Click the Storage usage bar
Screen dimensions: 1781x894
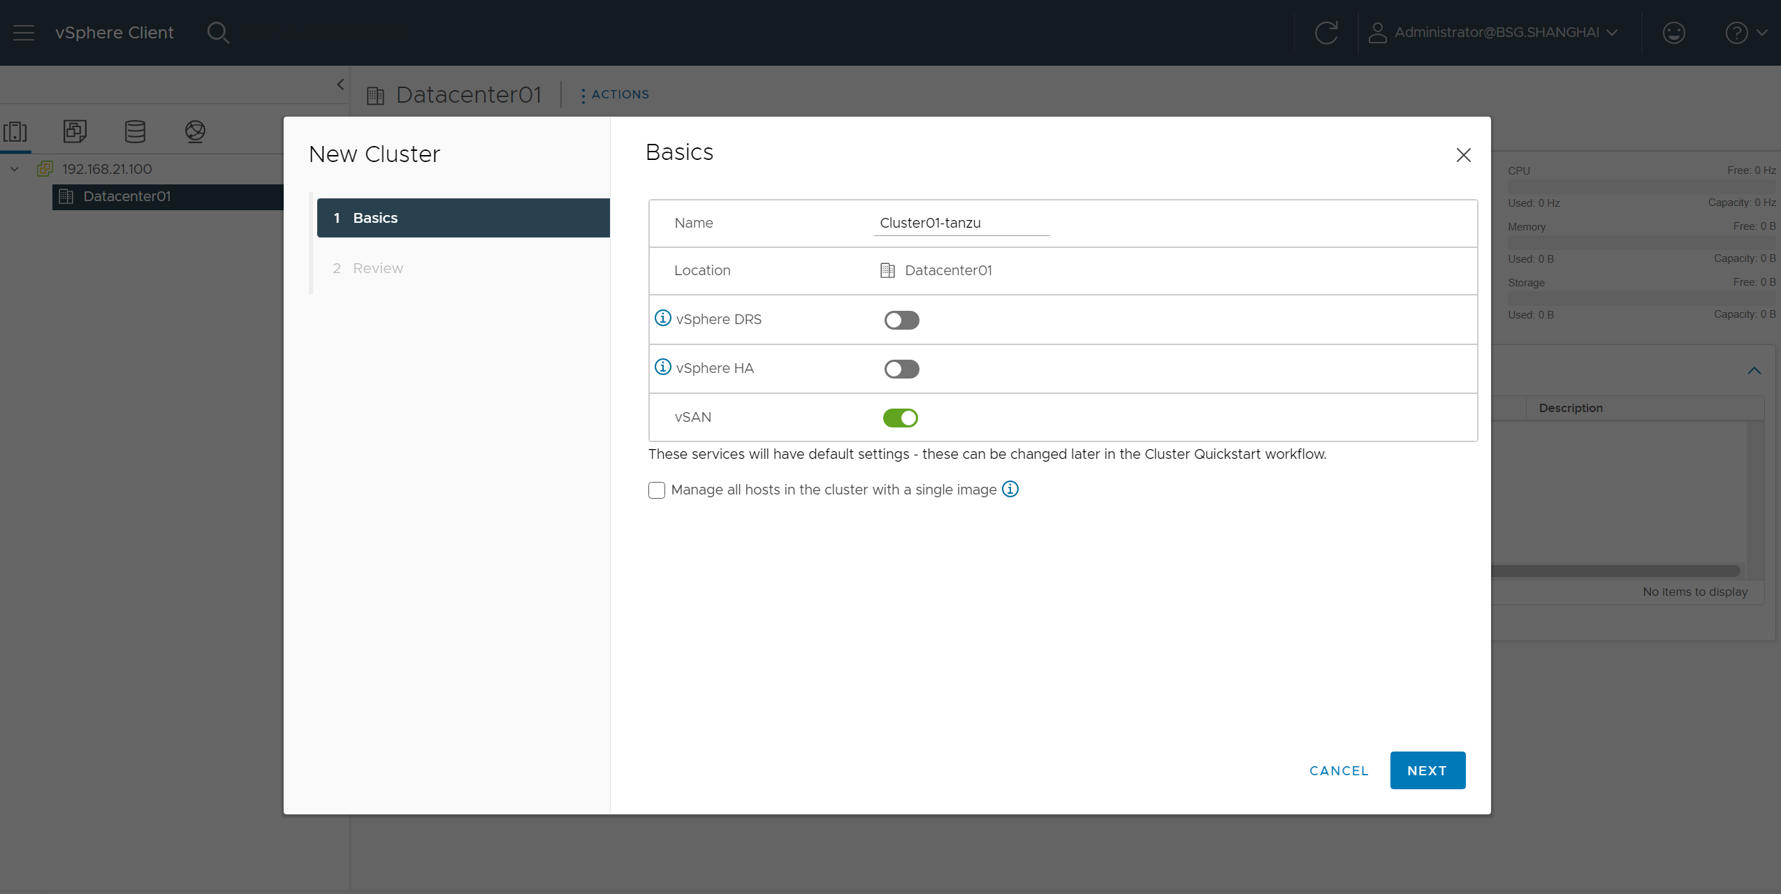[x=1642, y=298]
